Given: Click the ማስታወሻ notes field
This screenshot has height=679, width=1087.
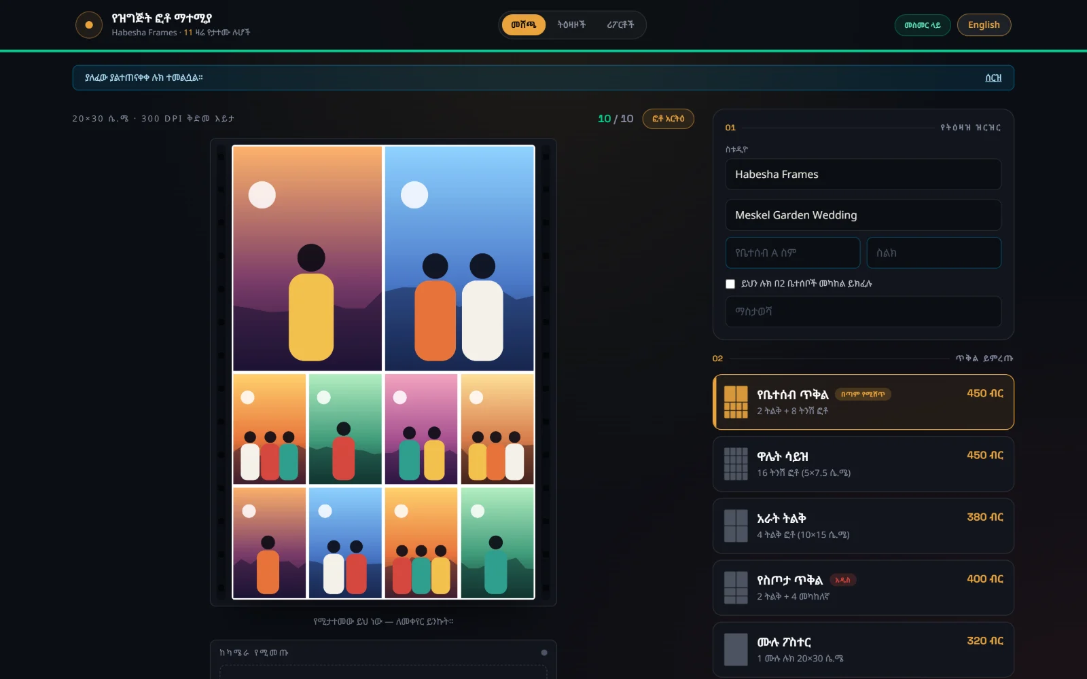Looking at the screenshot, I should [863, 312].
